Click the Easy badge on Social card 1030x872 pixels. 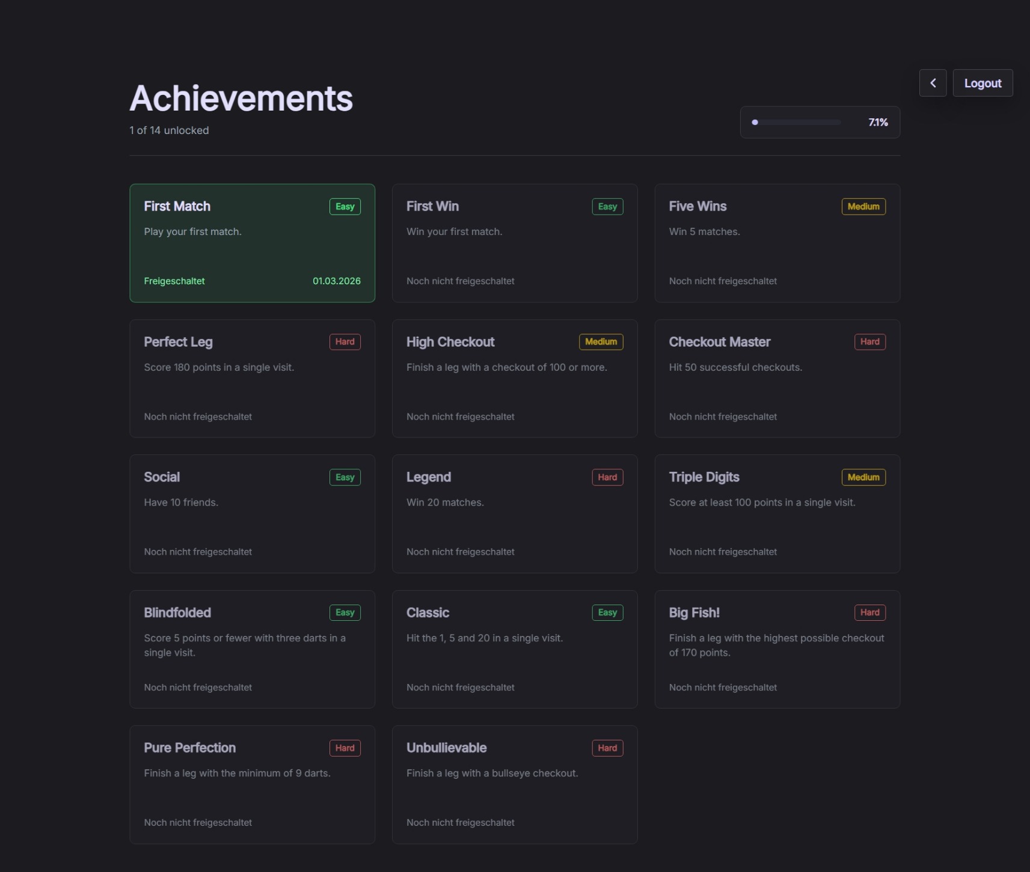[345, 477]
